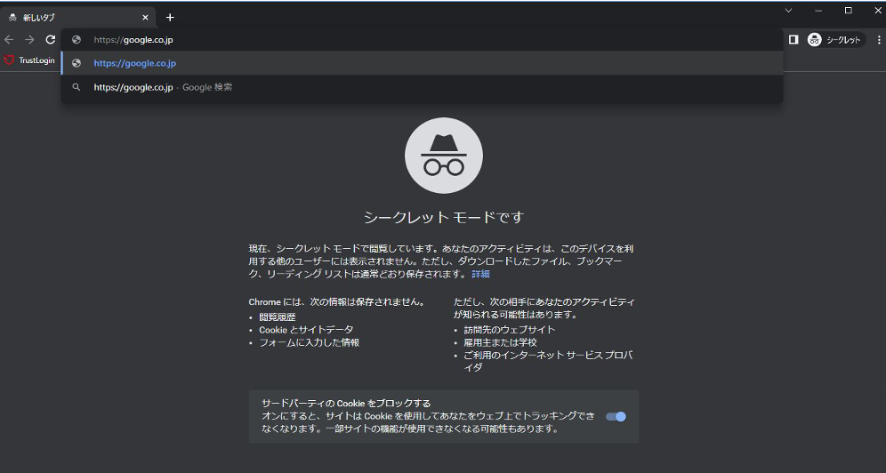Open the TrustLogin bookmark
886x473 pixels.
pos(29,60)
